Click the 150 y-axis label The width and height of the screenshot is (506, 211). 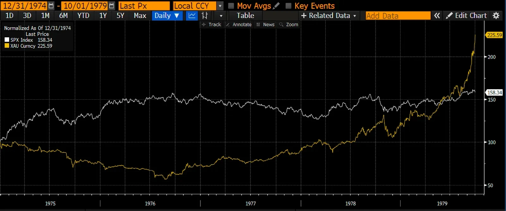(492, 100)
